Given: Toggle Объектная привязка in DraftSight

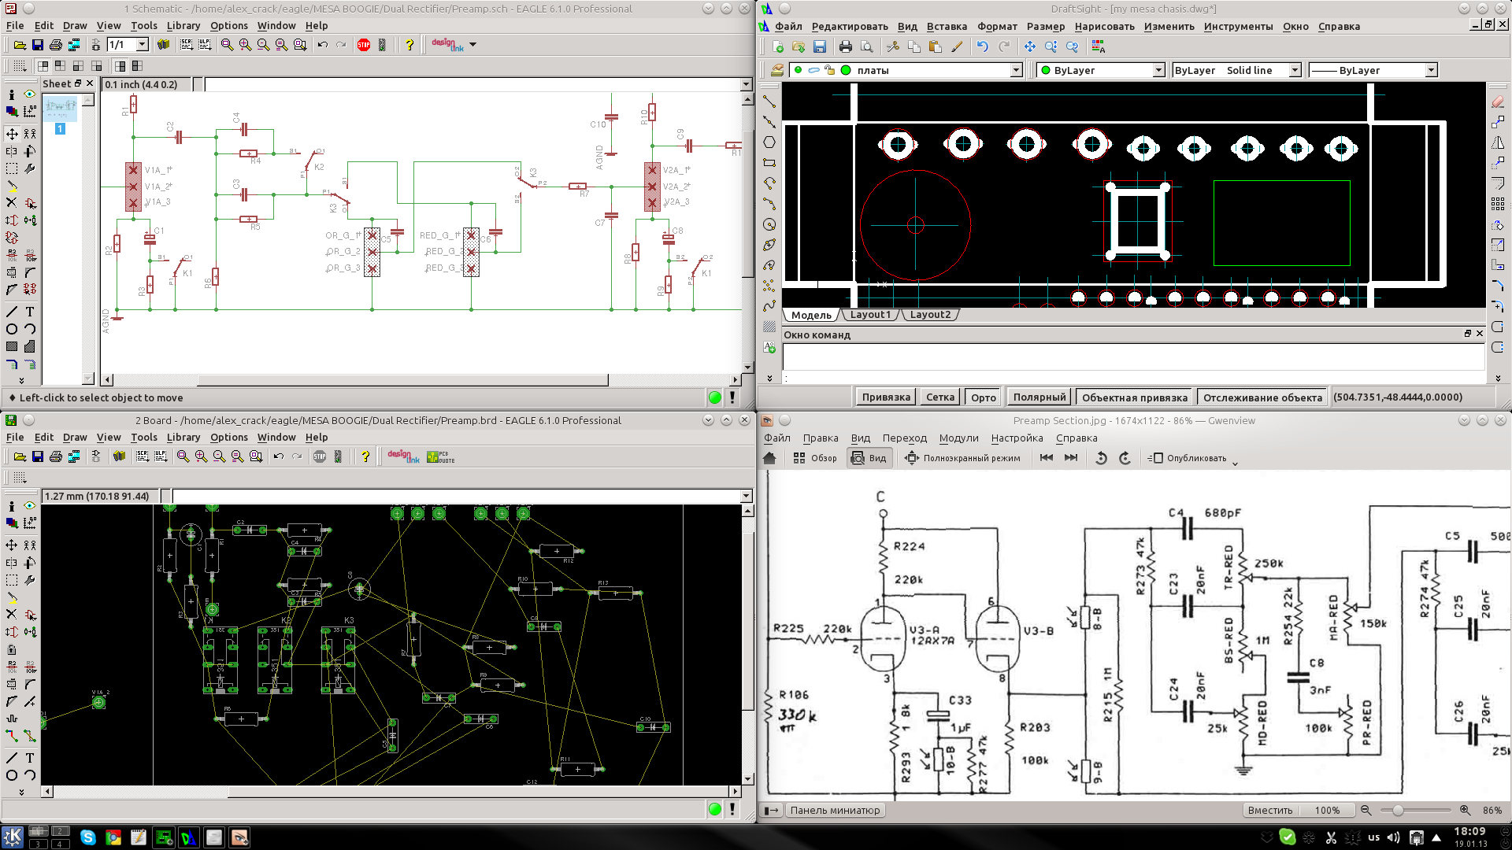Looking at the screenshot, I should (1134, 397).
